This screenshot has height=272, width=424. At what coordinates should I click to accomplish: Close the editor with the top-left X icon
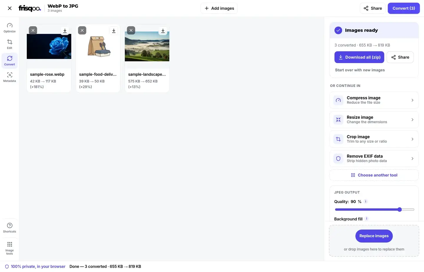click(10, 8)
